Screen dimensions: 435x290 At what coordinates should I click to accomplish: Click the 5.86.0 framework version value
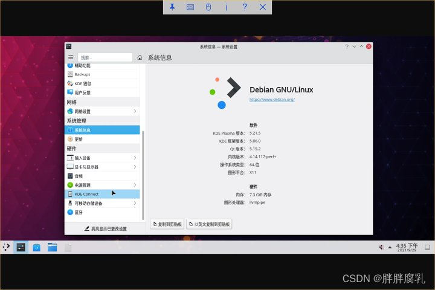(255, 141)
